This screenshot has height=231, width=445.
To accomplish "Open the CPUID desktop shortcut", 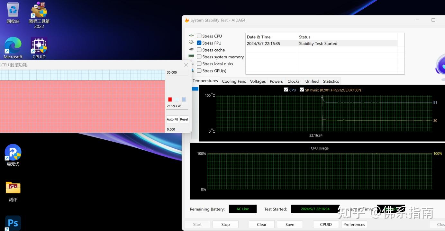I will tap(39, 48).
